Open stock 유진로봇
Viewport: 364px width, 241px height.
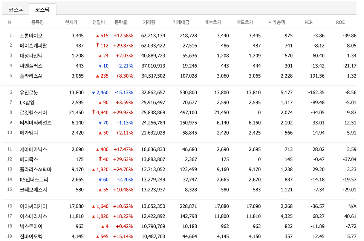click(x=29, y=92)
